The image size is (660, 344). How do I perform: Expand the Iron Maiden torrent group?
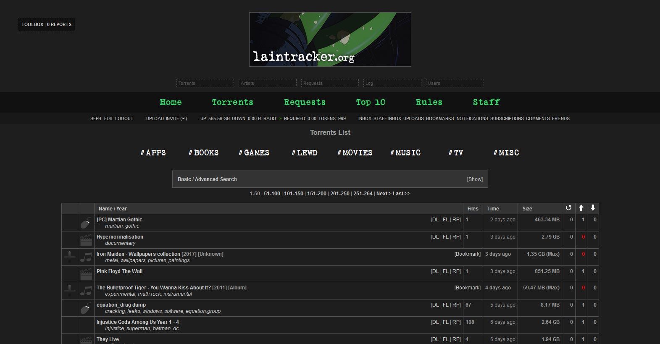[70, 257]
